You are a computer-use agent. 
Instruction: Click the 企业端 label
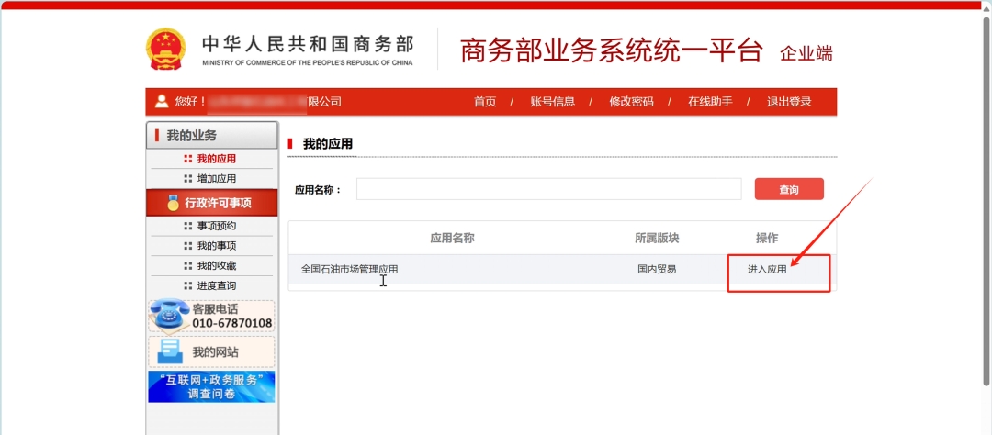click(x=806, y=54)
